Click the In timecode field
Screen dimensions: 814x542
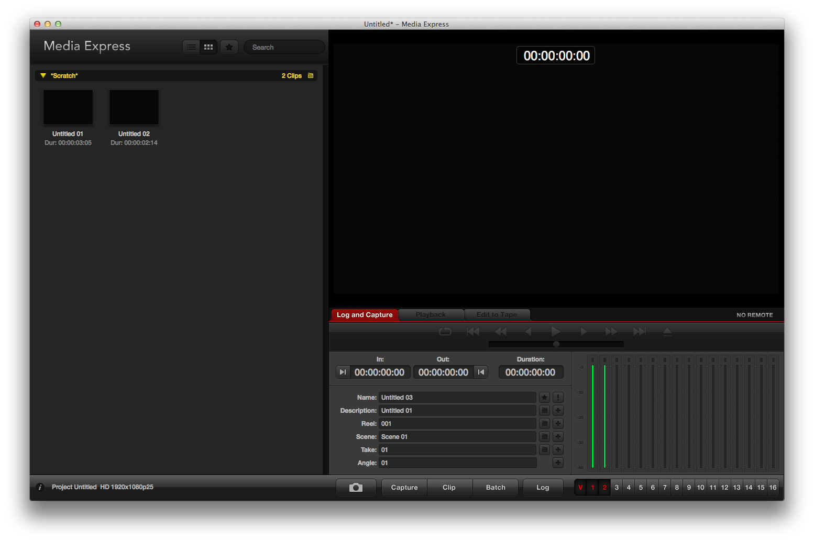[x=380, y=372]
